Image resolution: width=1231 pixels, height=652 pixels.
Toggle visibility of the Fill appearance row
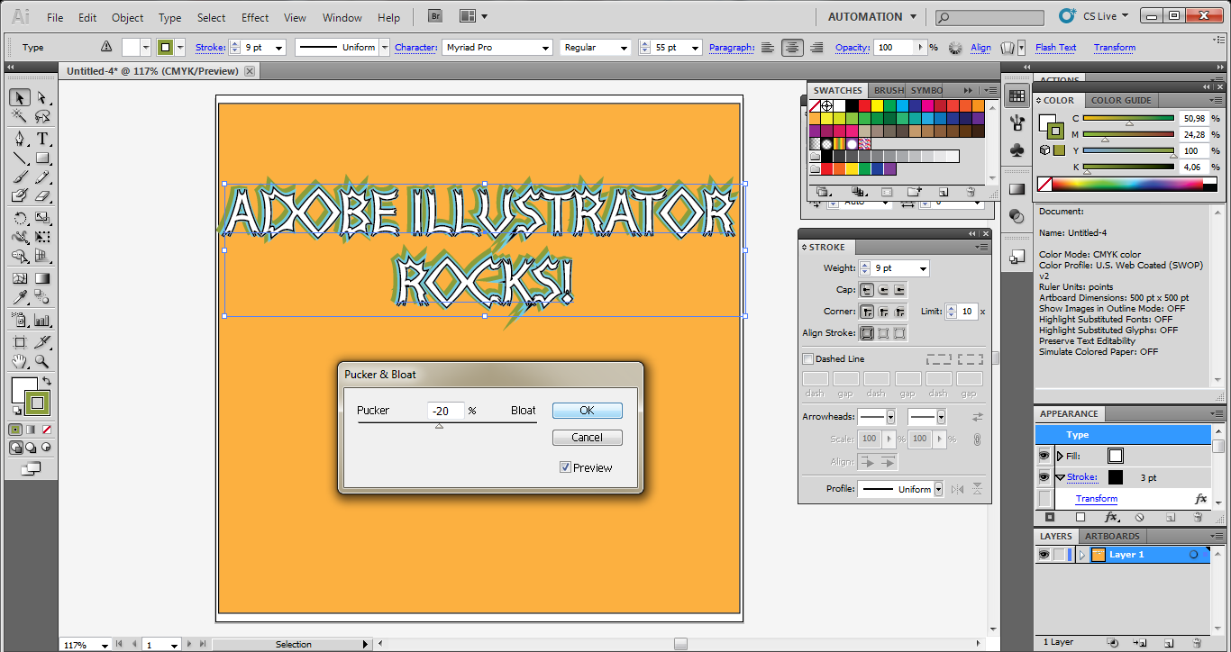tap(1044, 456)
